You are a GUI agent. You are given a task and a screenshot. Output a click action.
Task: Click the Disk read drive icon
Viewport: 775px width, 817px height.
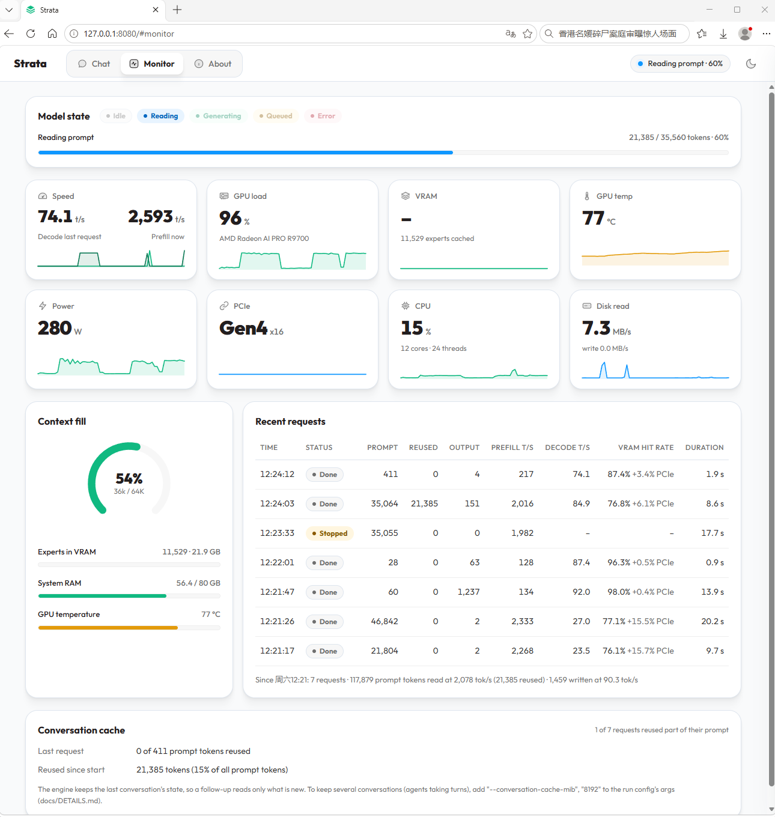[587, 306]
